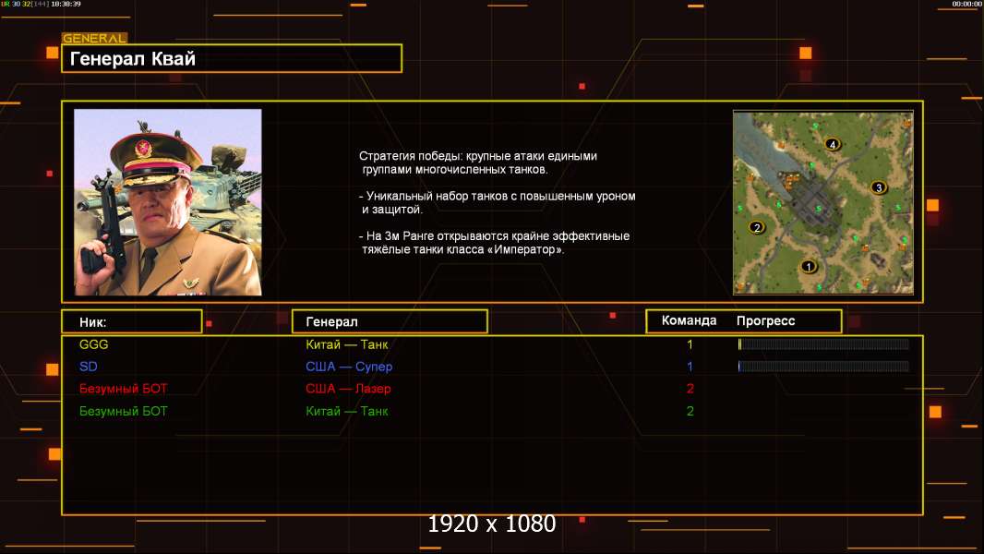Click the General Kwai portrait image
The image size is (984, 554).
(x=168, y=202)
